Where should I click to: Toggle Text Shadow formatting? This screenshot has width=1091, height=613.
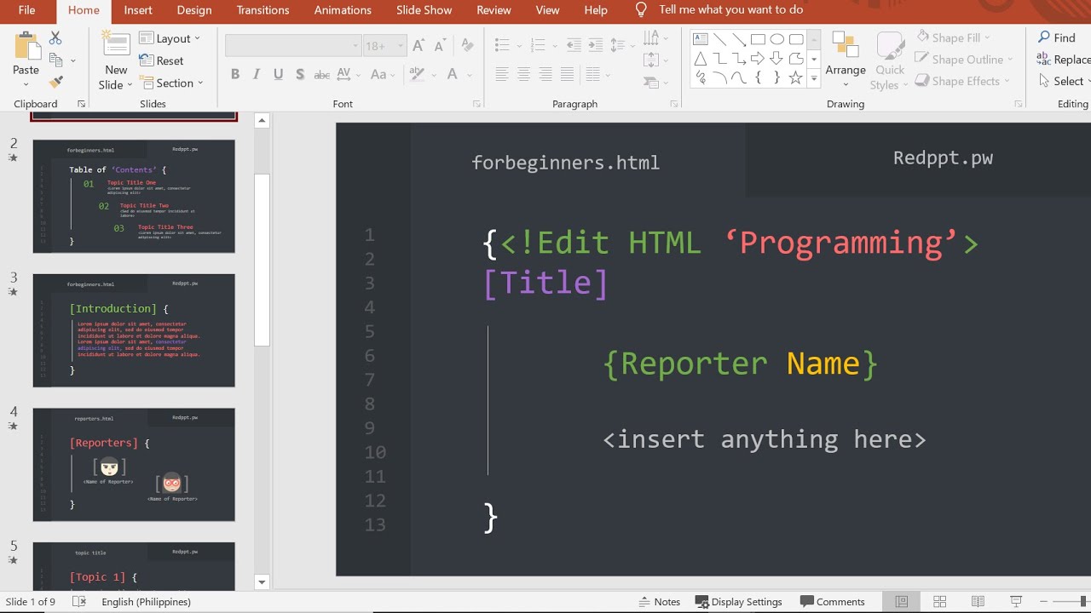coord(300,75)
